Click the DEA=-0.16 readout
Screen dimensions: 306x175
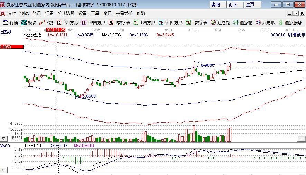[58, 146]
